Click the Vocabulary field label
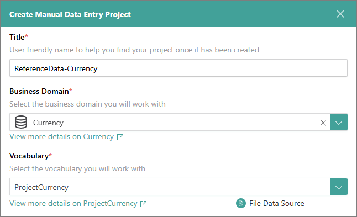 pyautogui.click(x=29, y=156)
